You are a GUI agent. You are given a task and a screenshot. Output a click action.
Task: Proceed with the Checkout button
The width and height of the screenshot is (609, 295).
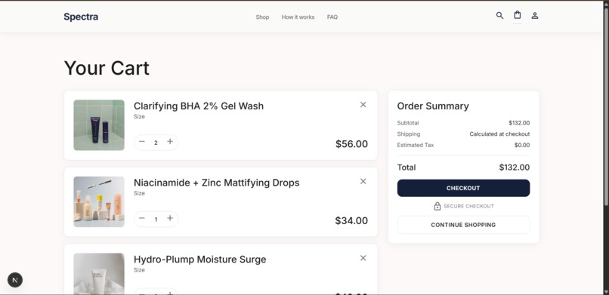tap(463, 188)
